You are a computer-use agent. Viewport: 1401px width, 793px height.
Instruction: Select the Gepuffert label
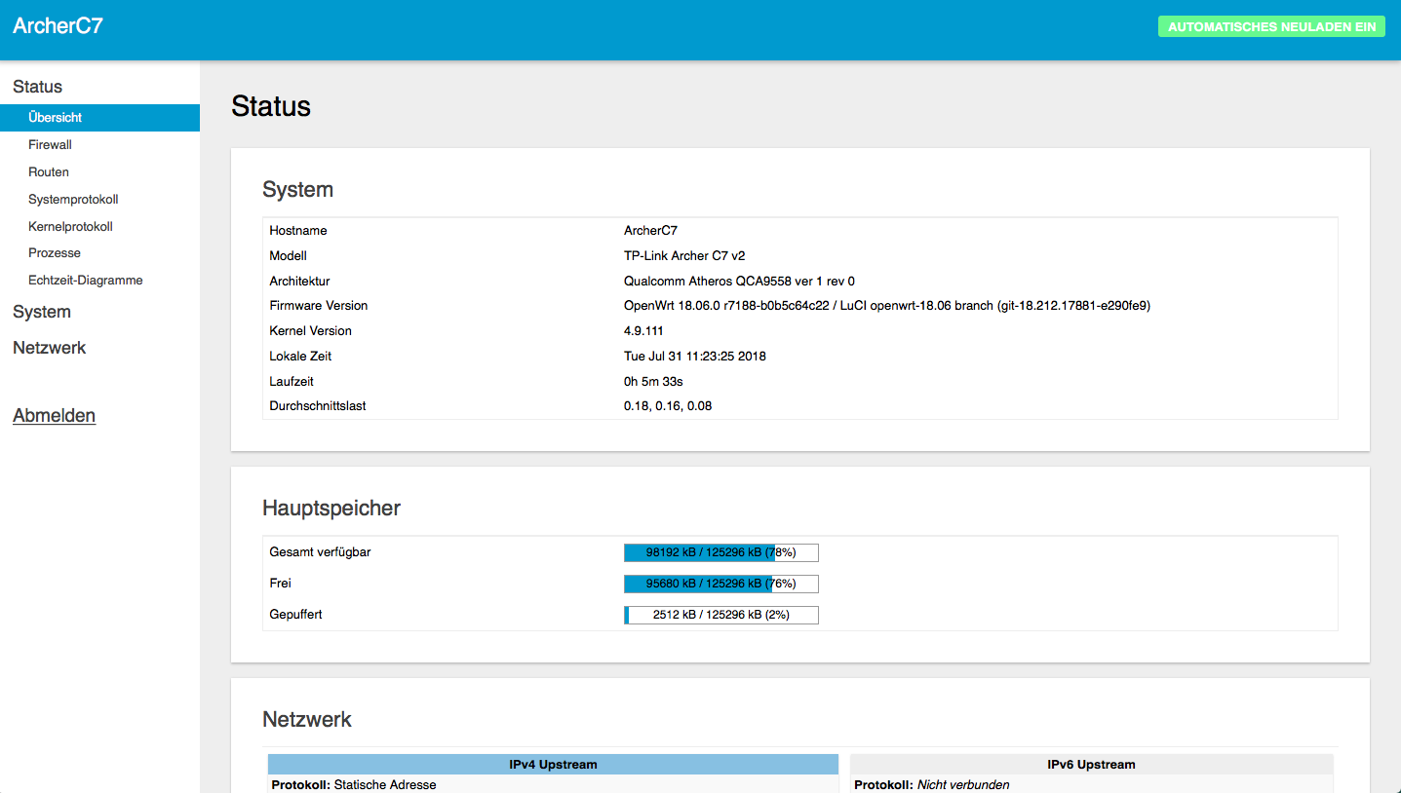click(x=296, y=615)
